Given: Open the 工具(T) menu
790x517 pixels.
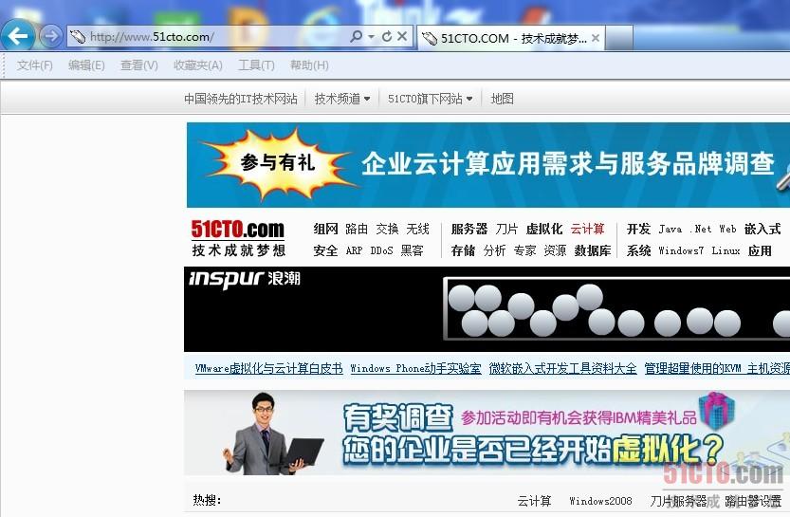Looking at the screenshot, I should (256, 65).
